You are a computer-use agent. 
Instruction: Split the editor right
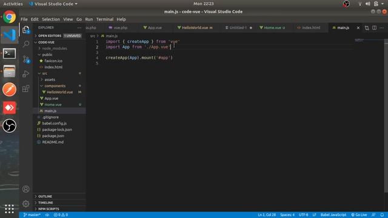(x=375, y=28)
